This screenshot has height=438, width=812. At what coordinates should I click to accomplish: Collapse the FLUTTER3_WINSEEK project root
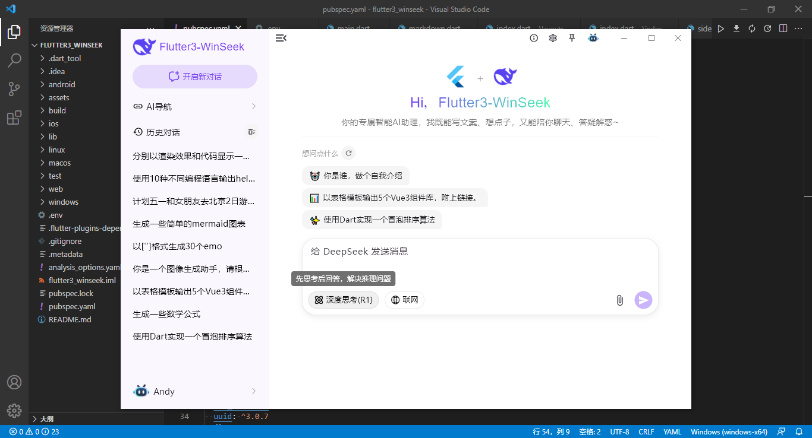[71, 45]
